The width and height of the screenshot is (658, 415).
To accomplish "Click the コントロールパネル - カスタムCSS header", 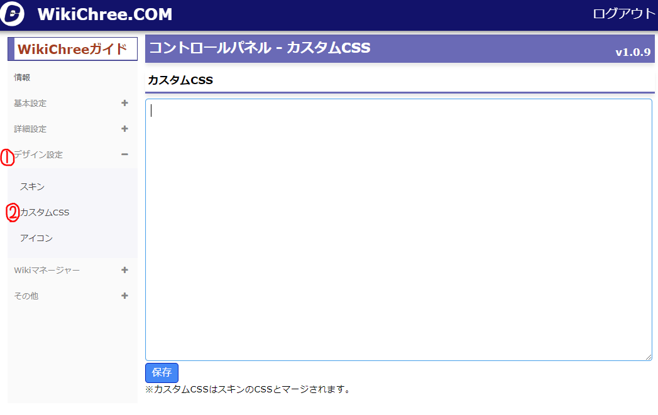I will [x=260, y=48].
